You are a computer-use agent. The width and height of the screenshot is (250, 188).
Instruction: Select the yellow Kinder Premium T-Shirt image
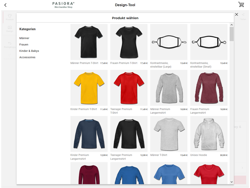[89, 88]
